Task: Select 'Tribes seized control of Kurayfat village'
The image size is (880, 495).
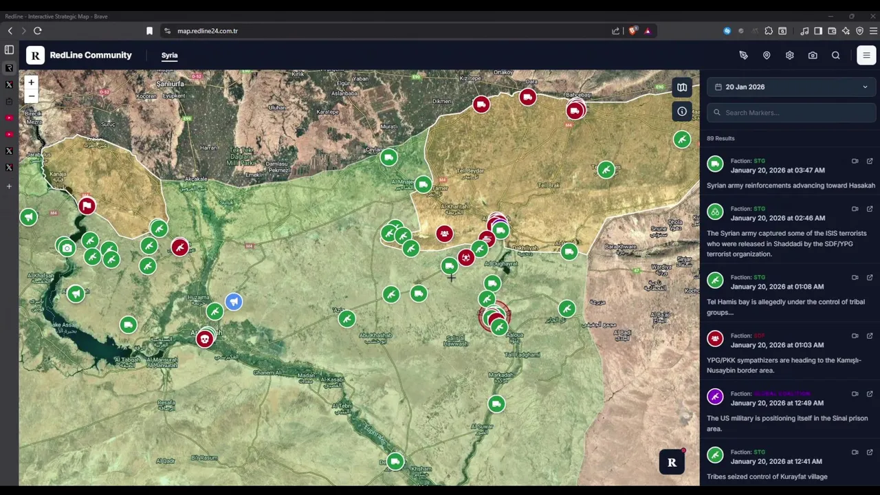Action: click(767, 476)
